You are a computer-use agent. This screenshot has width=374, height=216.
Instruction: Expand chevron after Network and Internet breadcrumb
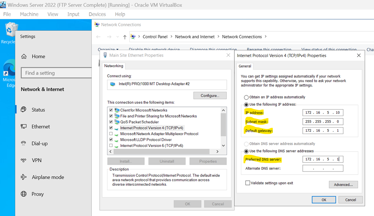(218, 37)
